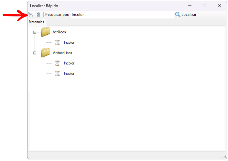
Task: Click the Localizar magnifier icon
Action: 178,15
